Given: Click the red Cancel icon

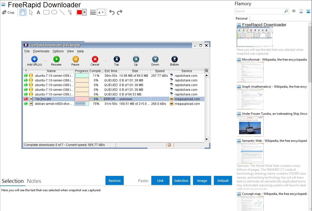Looking at the screenshot, I should pyautogui.click(x=95, y=59).
